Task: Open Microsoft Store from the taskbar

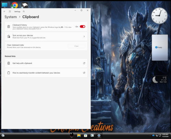Action: point(85,136)
